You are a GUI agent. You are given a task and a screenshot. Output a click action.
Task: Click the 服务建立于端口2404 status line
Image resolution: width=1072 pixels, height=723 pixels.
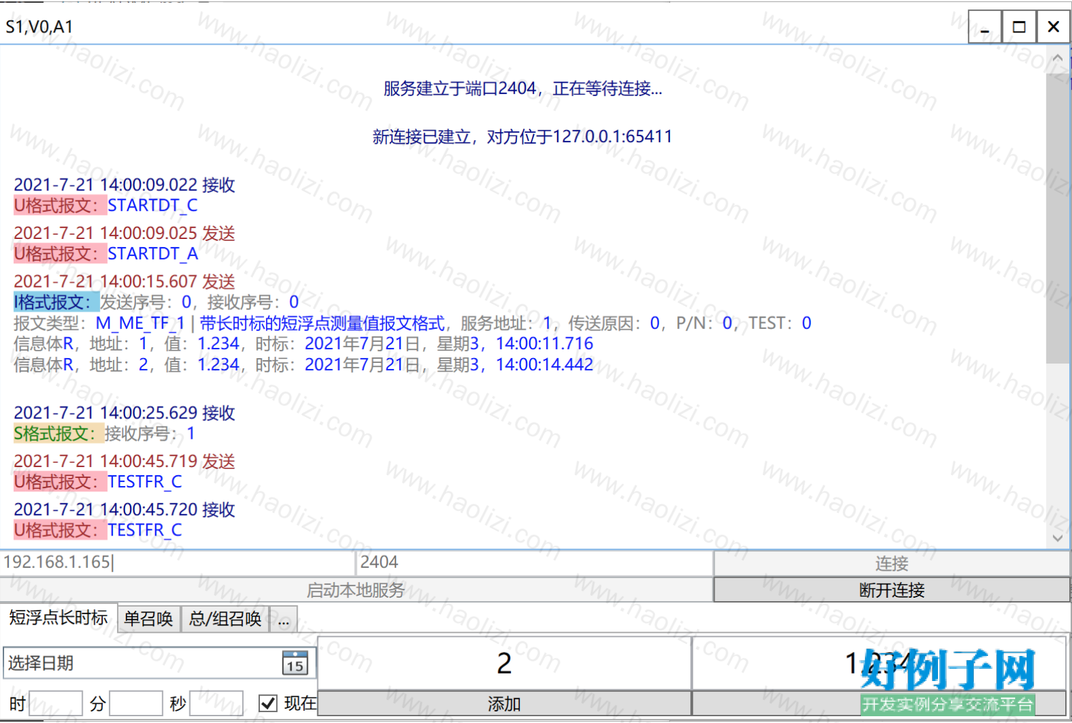(522, 89)
